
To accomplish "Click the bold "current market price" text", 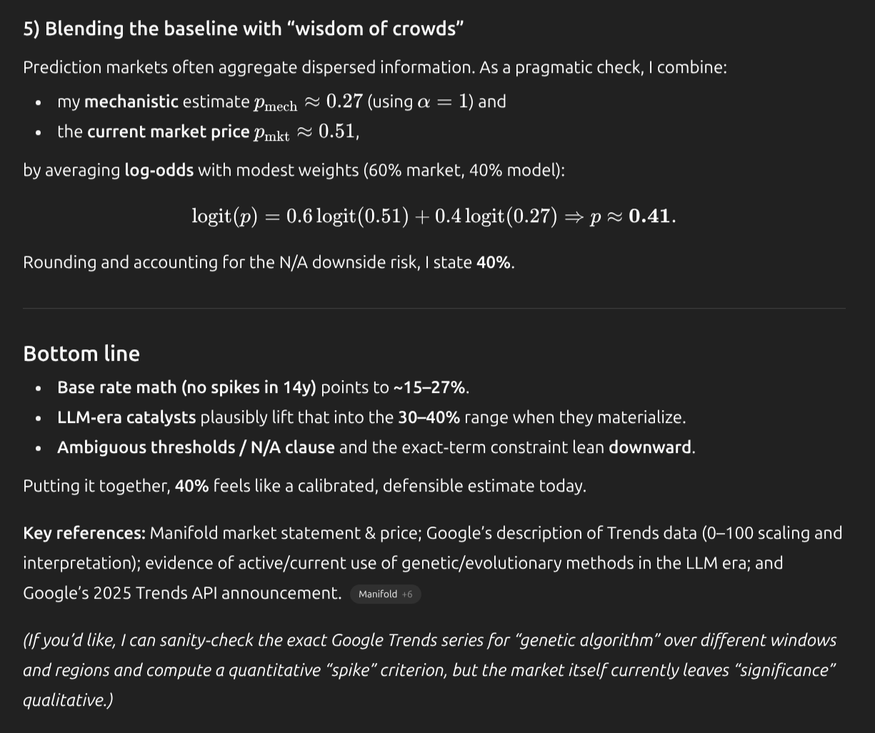I will (x=168, y=131).
